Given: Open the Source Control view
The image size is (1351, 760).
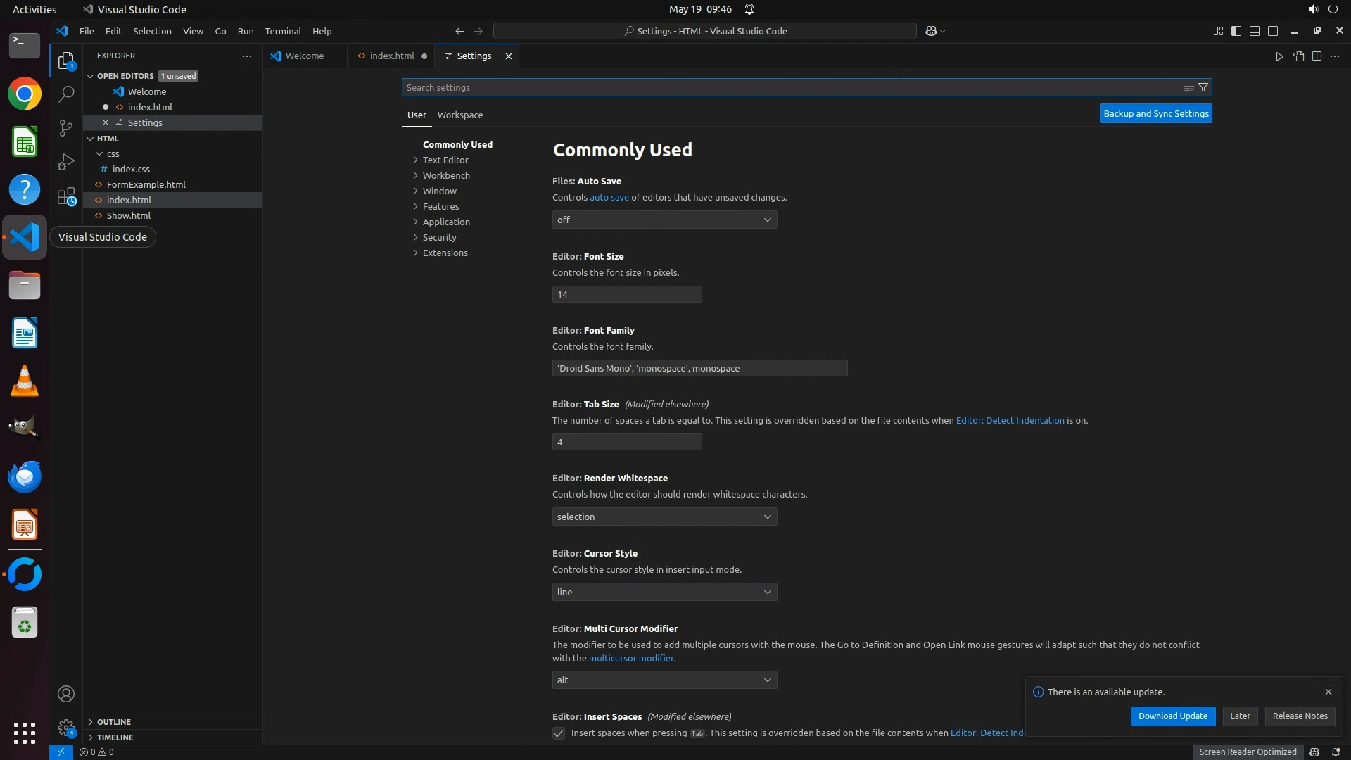Looking at the screenshot, I should 66,127.
